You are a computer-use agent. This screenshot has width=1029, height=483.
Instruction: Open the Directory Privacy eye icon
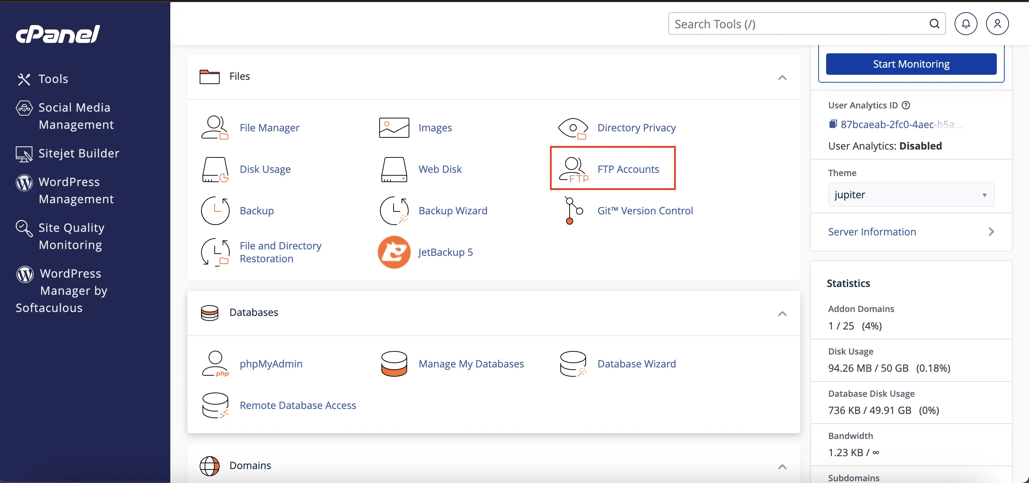point(573,128)
